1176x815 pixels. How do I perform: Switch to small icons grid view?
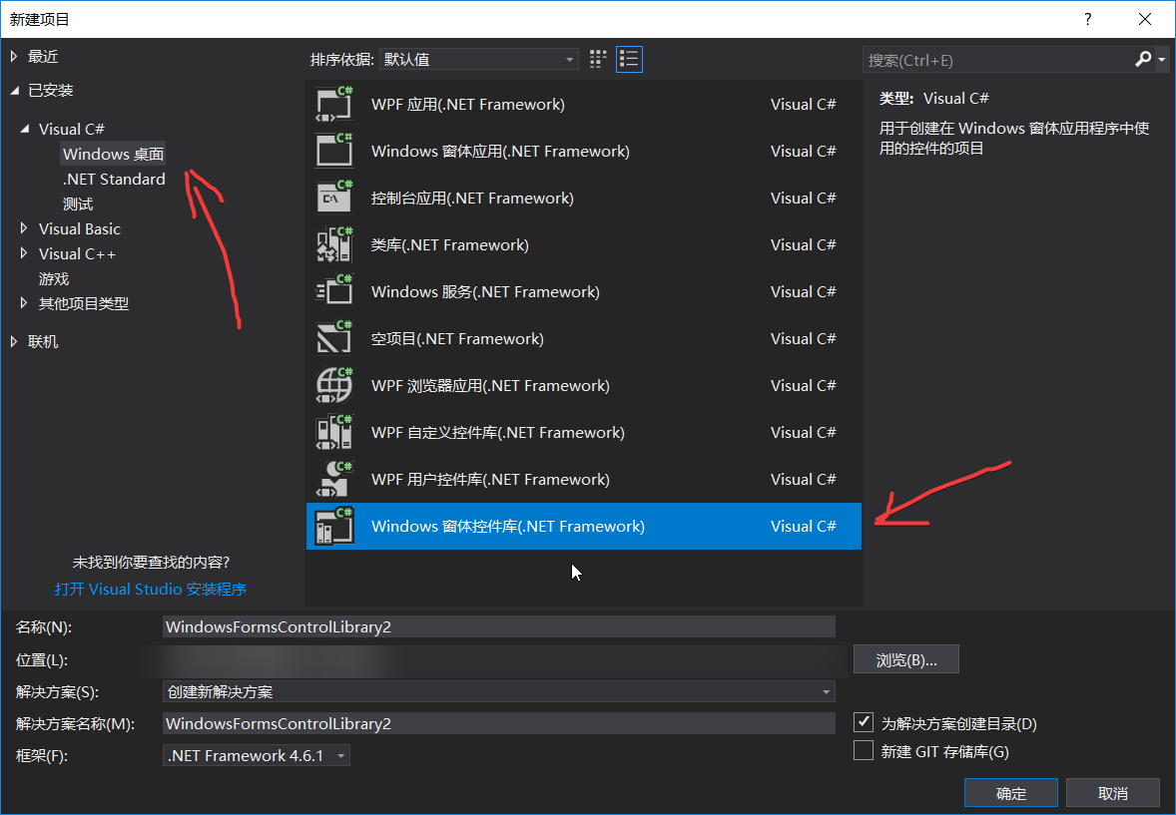click(598, 59)
